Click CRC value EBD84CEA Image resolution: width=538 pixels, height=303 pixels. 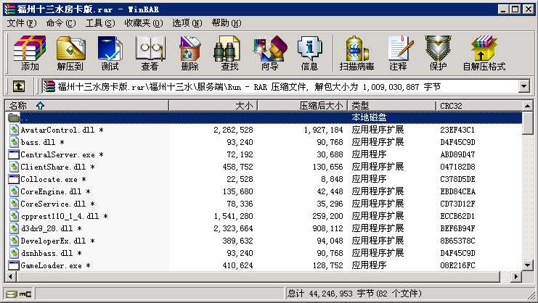pyautogui.click(x=457, y=191)
